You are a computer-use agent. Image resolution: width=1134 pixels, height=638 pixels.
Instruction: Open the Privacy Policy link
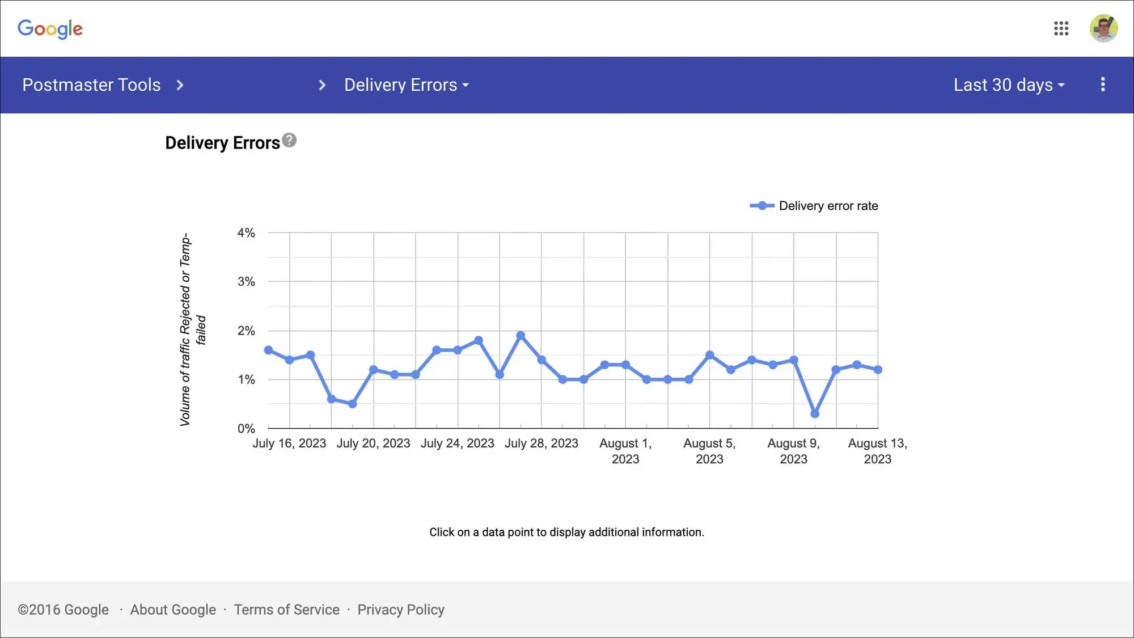(x=400, y=610)
